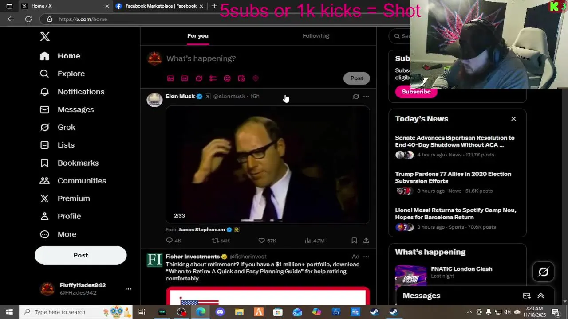Switch to the Following tab
Image resolution: width=568 pixels, height=319 pixels.
[x=316, y=36]
